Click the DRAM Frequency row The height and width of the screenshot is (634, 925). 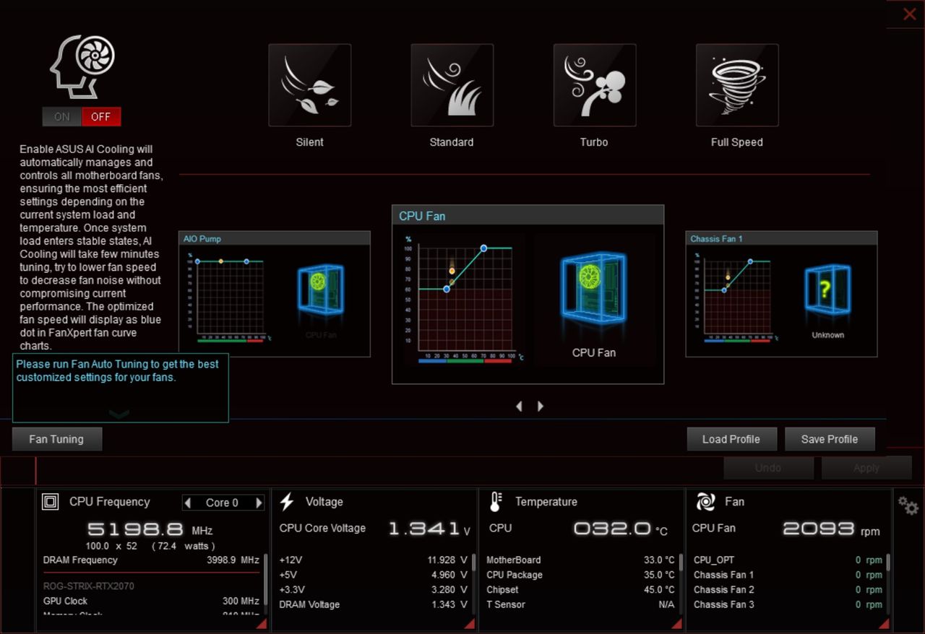pyautogui.click(x=151, y=560)
